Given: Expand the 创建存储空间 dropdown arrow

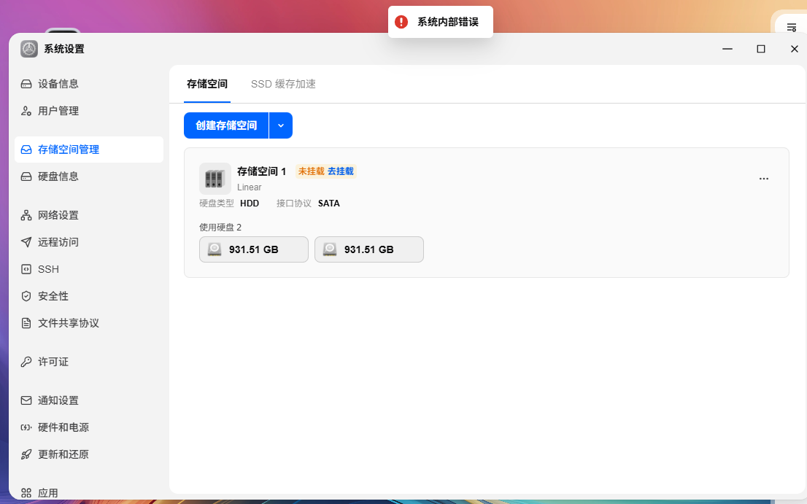Looking at the screenshot, I should pyautogui.click(x=281, y=125).
